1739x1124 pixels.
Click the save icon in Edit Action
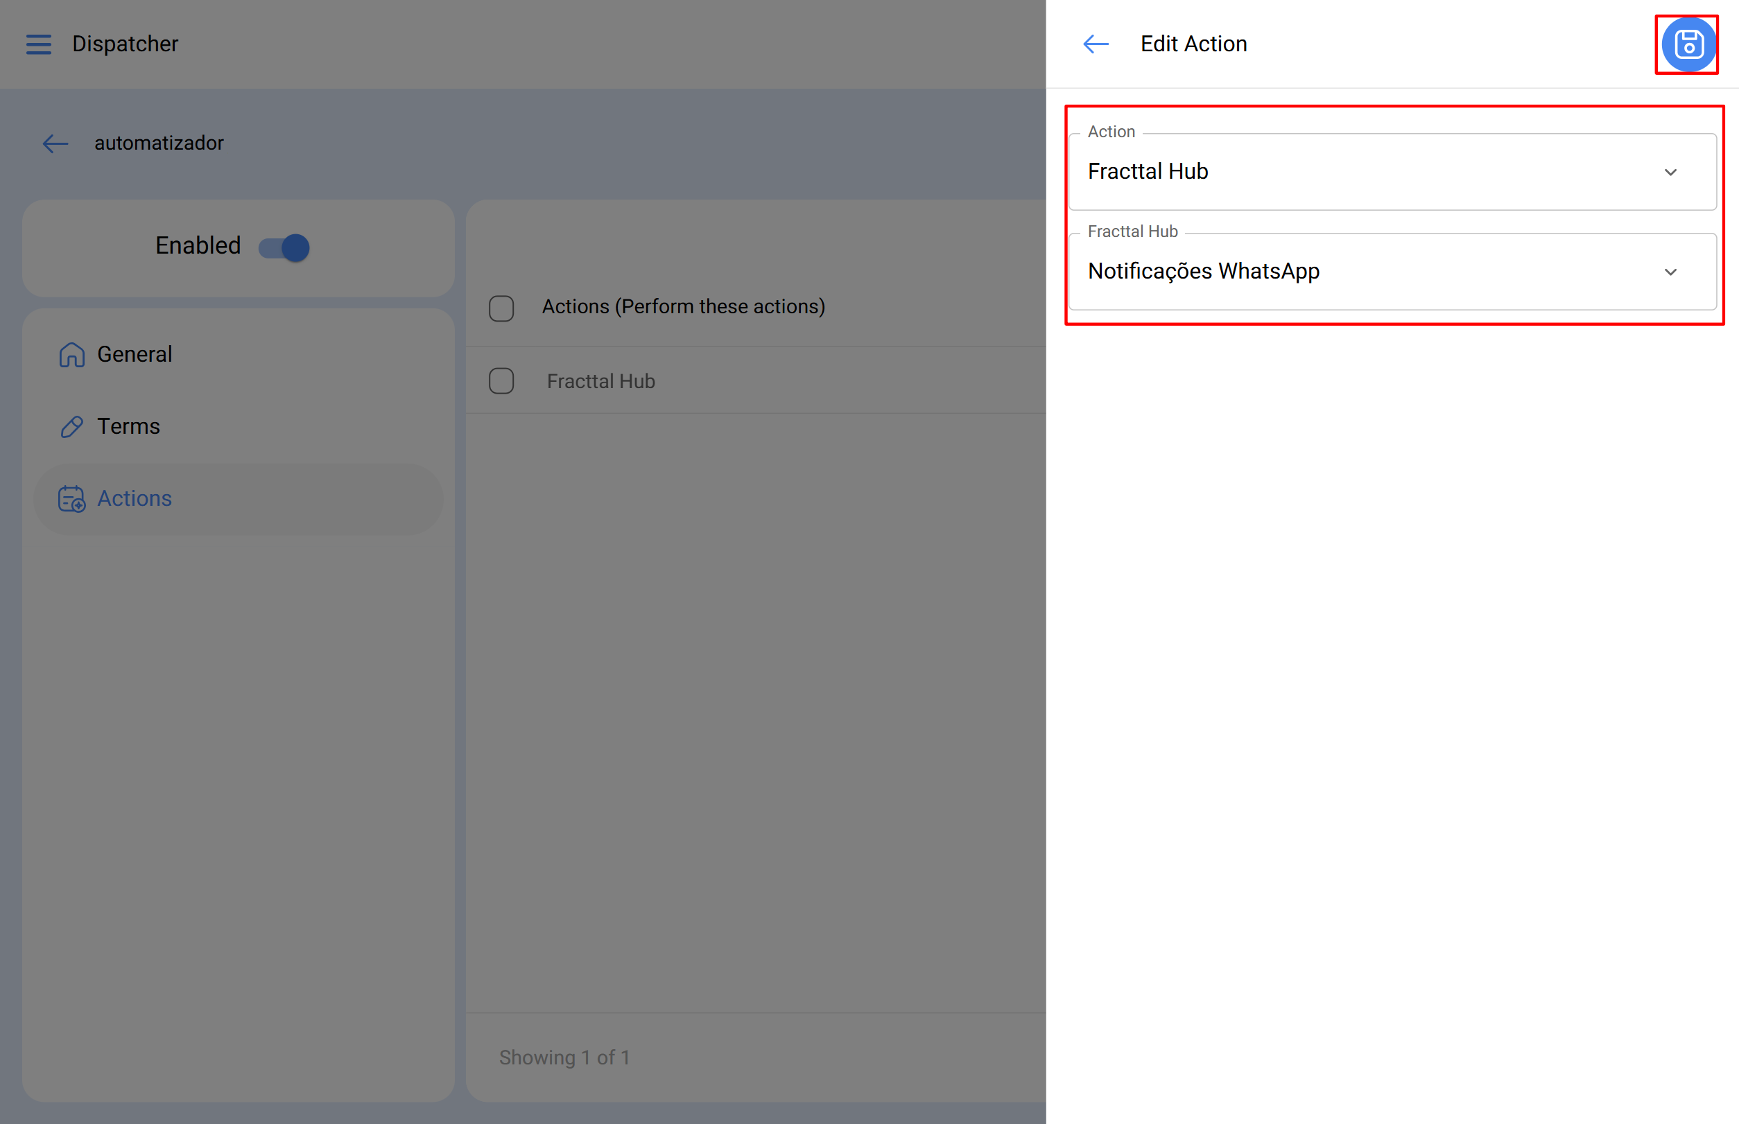pos(1688,44)
